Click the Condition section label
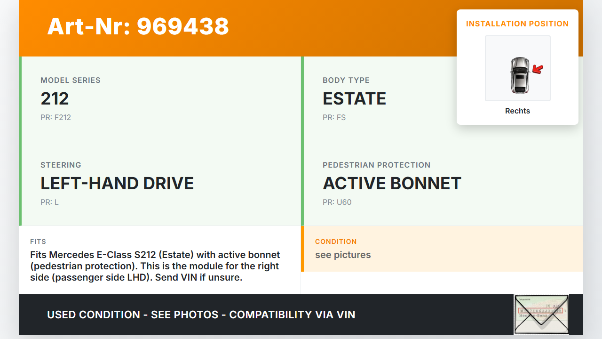The image size is (602, 339). point(336,242)
